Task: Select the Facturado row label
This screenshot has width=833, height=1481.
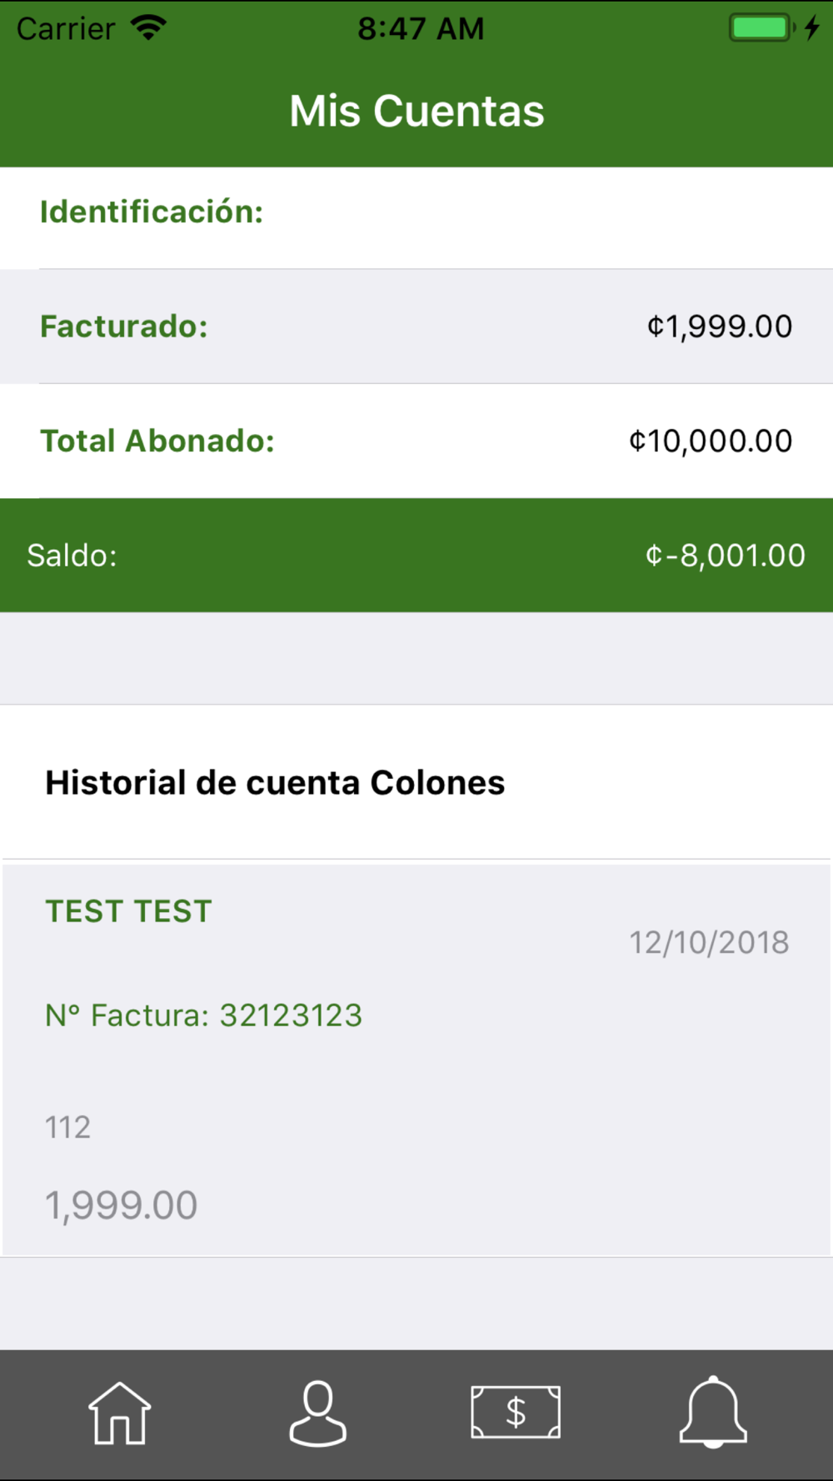Action: coord(124,327)
